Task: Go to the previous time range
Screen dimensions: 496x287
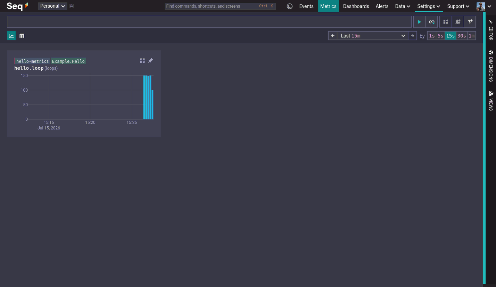Action: [x=333, y=36]
